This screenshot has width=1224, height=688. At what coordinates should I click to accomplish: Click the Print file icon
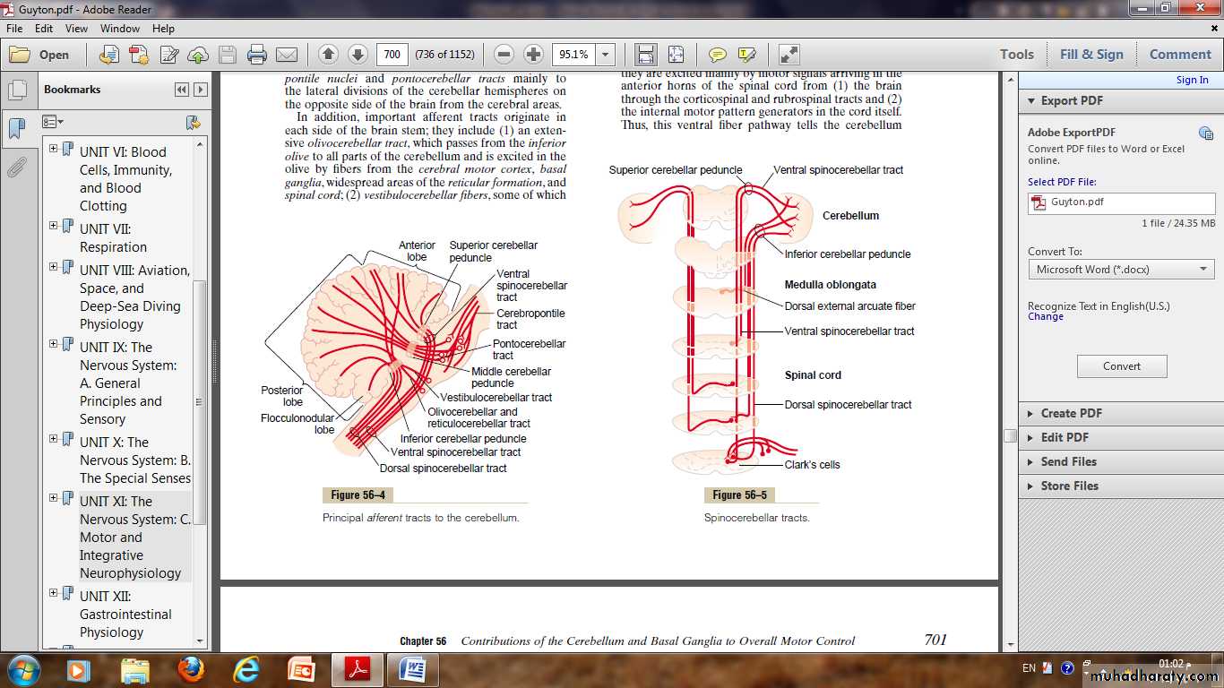(x=257, y=55)
